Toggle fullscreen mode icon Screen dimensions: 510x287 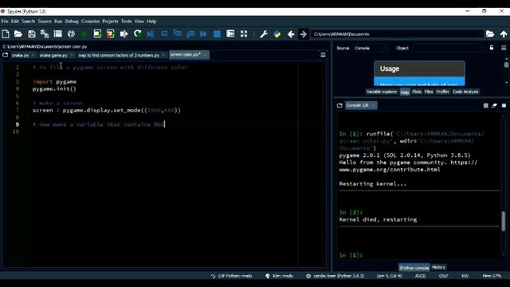point(244,33)
